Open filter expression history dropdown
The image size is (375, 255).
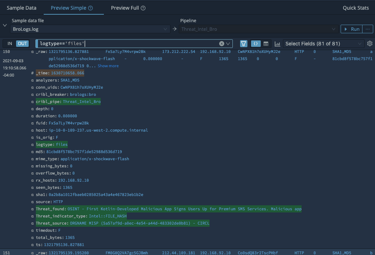click(228, 44)
